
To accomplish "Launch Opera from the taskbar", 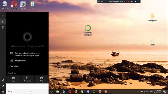I will point(70,92).
